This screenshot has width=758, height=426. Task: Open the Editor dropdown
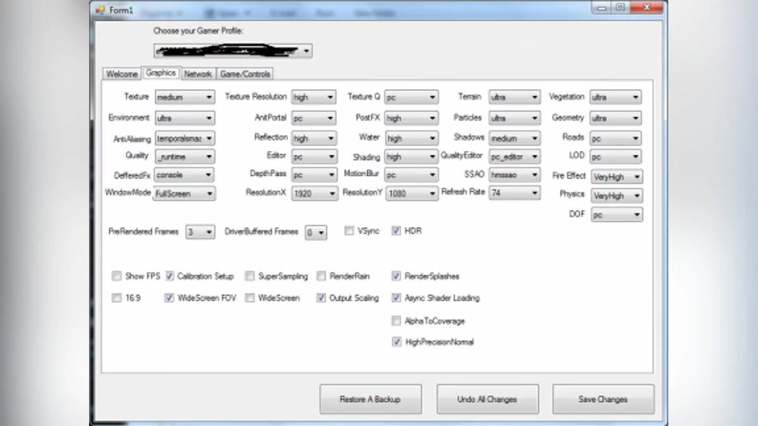(x=314, y=157)
